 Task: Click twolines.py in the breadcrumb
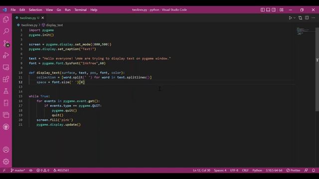pos(29,25)
